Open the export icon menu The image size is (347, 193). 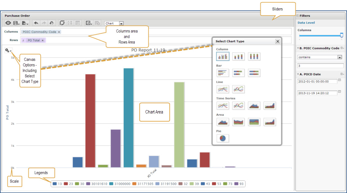(x=25, y=23)
